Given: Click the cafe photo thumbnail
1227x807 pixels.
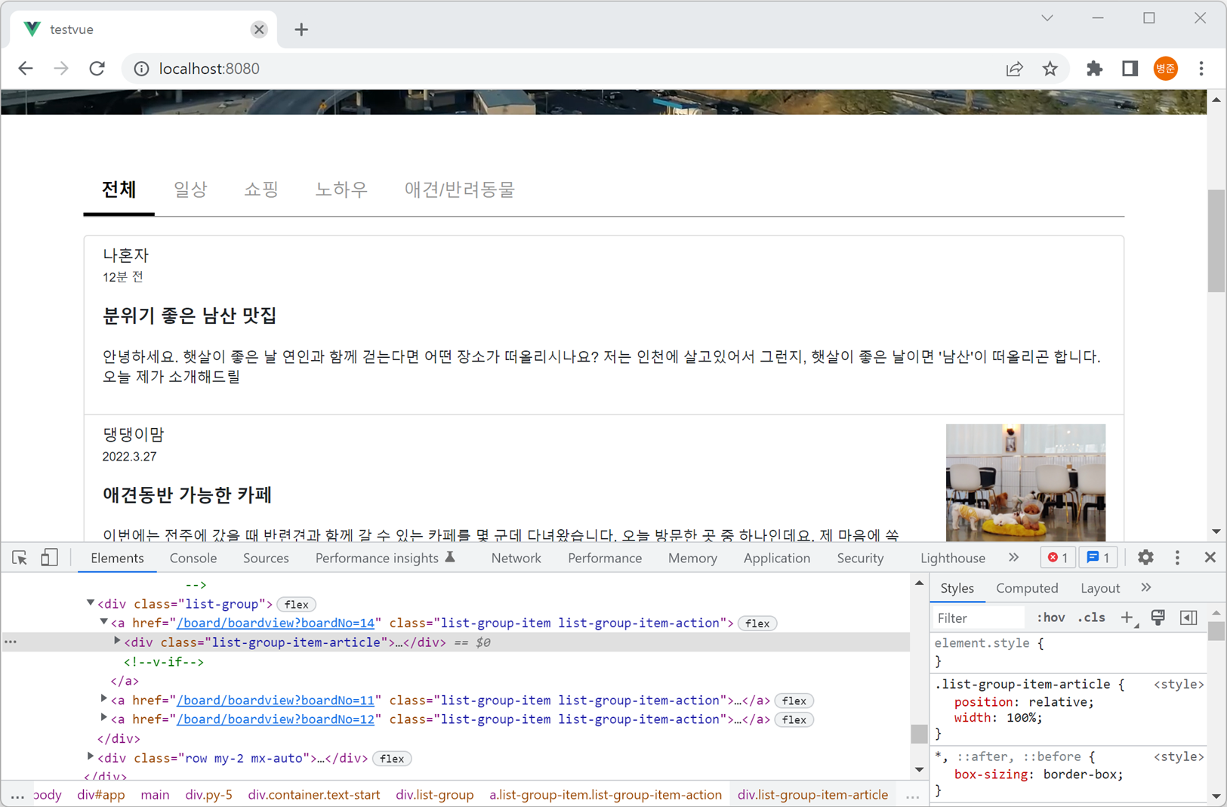Looking at the screenshot, I should [x=1025, y=482].
